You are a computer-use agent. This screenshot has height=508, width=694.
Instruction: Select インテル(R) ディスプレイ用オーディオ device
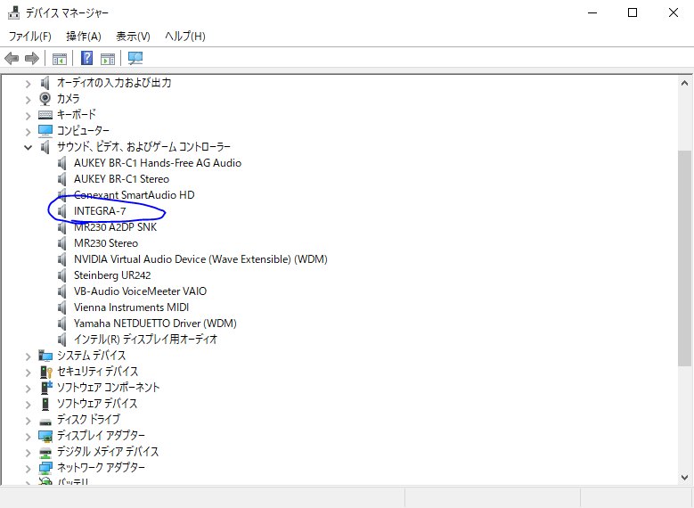click(x=145, y=340)
